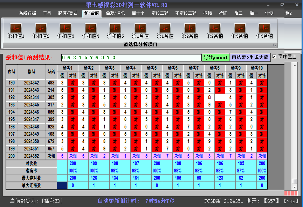
Task: Select the dark blue cell in 最大连错数 row
Action: click(62, 185)
